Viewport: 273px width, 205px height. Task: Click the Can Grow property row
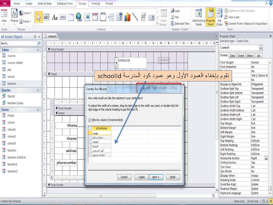click(x=244, y=167)
